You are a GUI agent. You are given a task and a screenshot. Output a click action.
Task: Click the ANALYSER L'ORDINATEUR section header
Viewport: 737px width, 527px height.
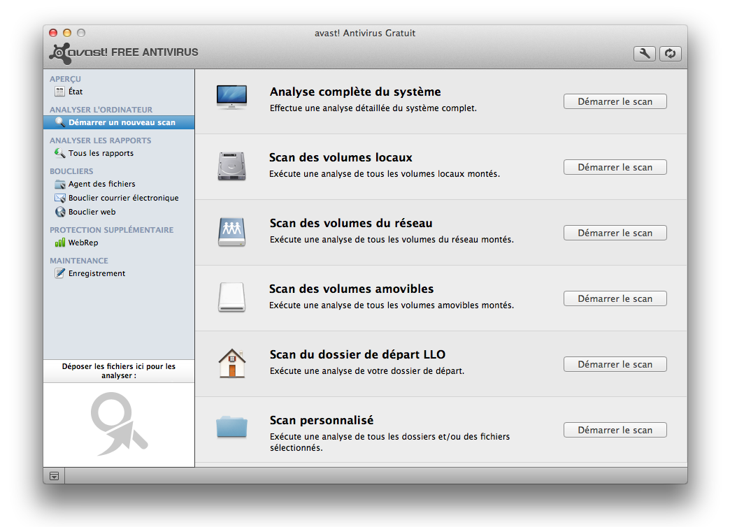101,110
